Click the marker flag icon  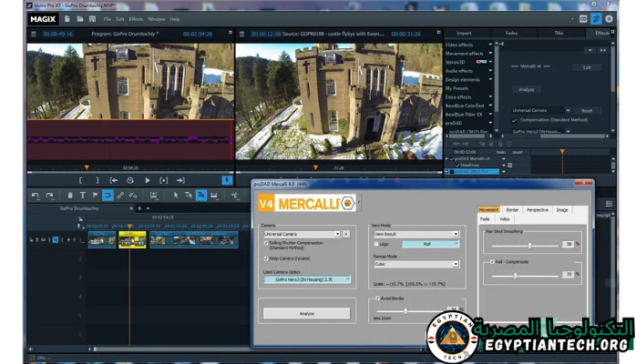[95, 195]
